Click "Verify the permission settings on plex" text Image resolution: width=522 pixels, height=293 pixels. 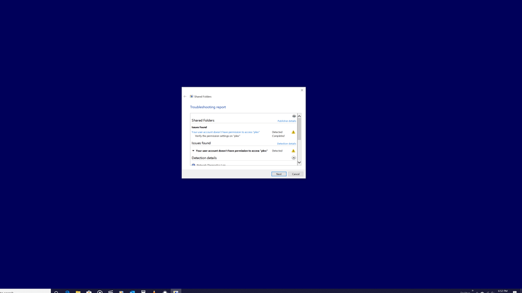(x=218, y=136)
